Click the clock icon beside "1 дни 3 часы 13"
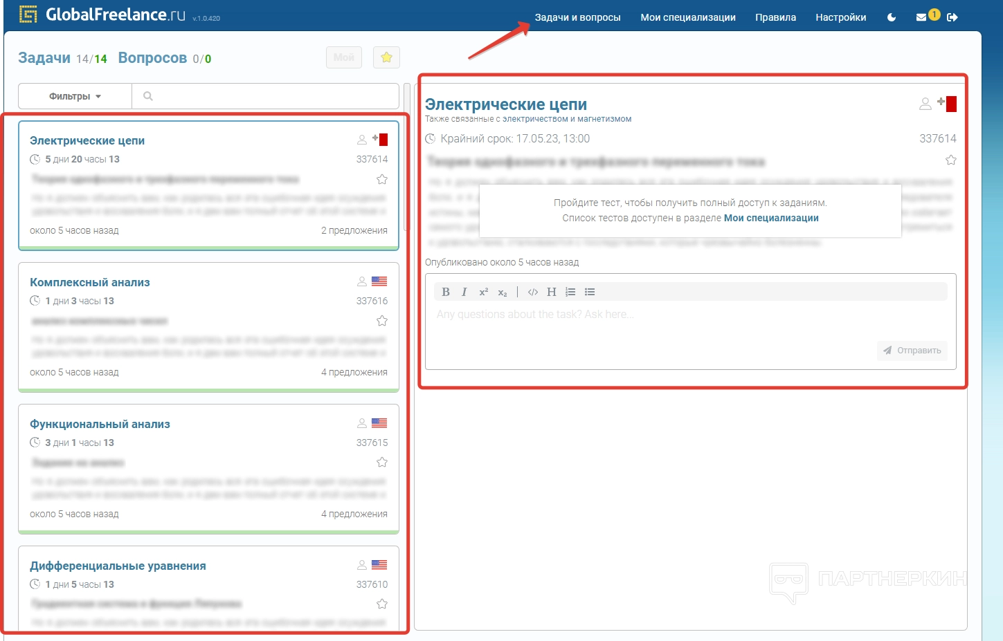Viewport: 1003px width, 641px height. pos(35,301)
